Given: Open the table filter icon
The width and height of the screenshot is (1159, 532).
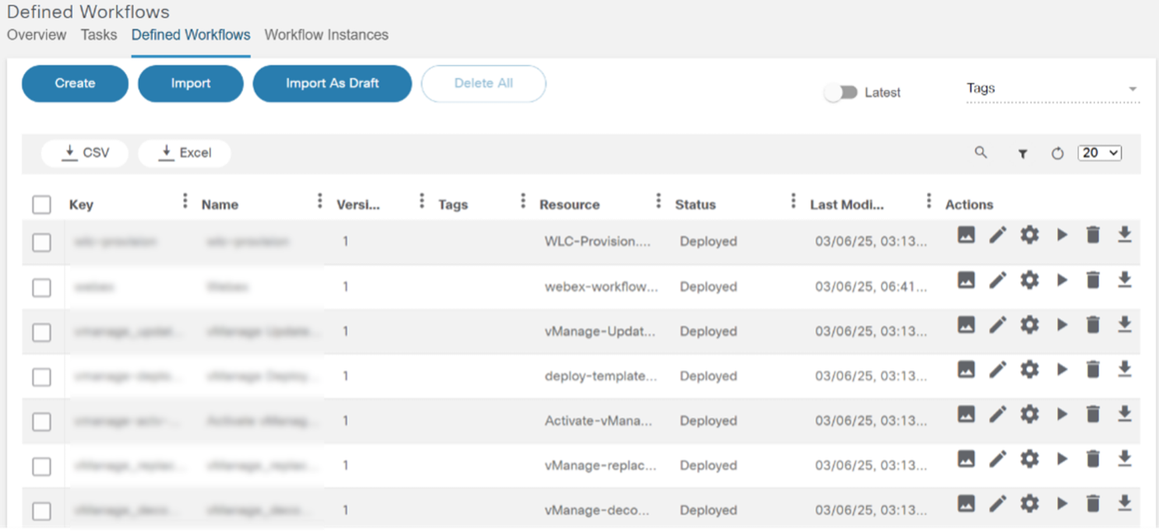Looking at the screenshot, I should [x=1023, y=153].
